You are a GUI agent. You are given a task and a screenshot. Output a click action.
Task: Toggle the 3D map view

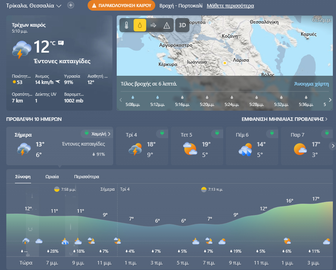182,25
